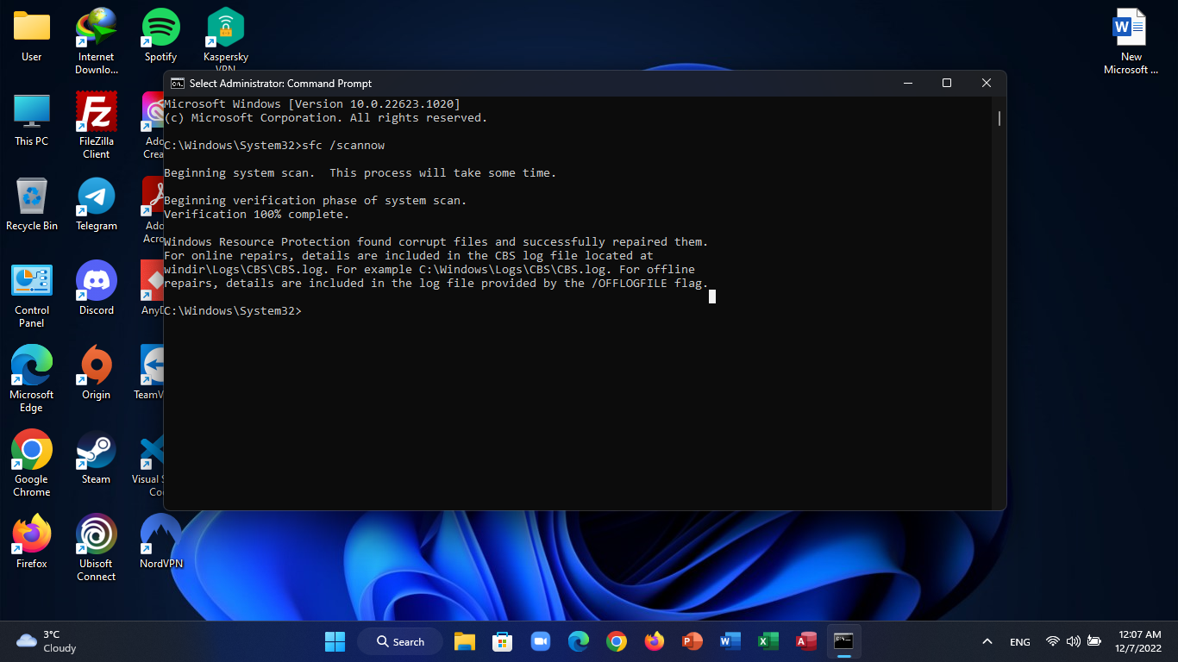Open File Explorer from the taskbar
This screenshot has height=662, width=1178.
(x=465, y=641)
